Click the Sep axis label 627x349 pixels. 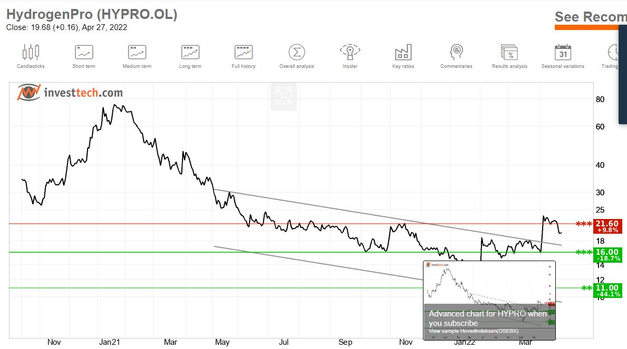click(345, 342)
